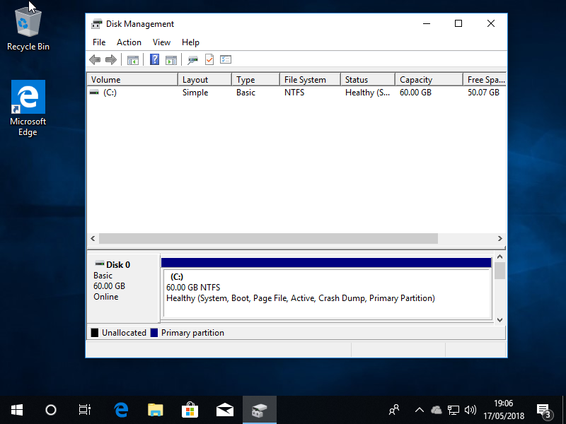Sort by the Layout column header

coord(204,79)
